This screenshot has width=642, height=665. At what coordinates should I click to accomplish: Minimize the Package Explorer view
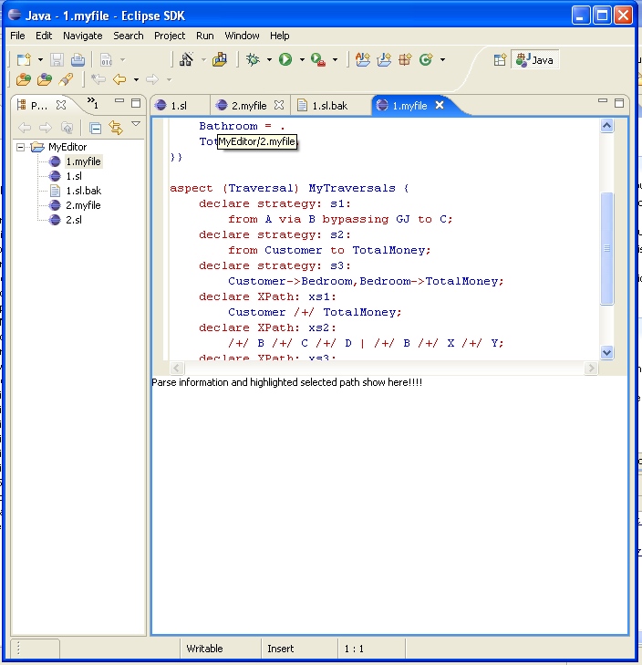point(119,103)
